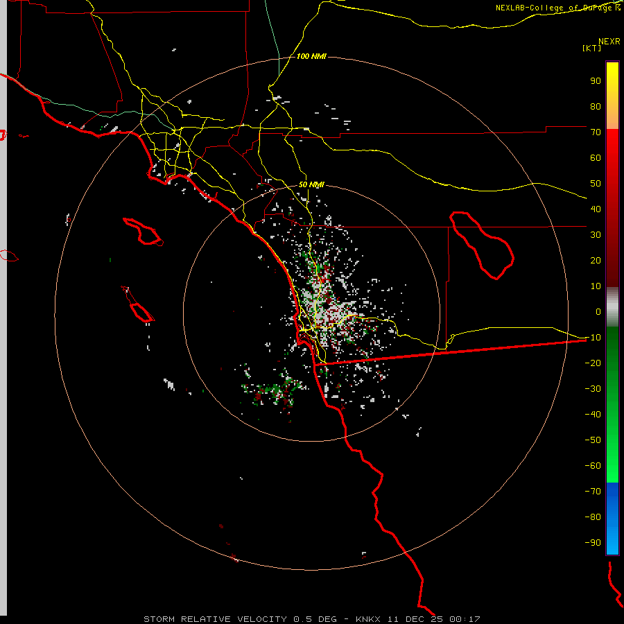
Task: Click the STORM RELATIVE VELOCITY caption text
Action: click(215, 619)
